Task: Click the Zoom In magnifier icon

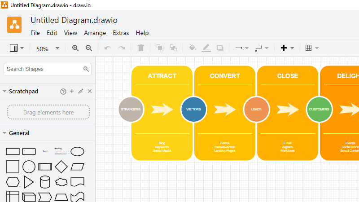Action: pyautogui.click(x=75, y=48)
